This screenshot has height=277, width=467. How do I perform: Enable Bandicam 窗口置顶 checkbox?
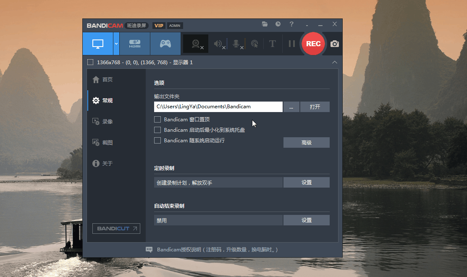(157, 120)
